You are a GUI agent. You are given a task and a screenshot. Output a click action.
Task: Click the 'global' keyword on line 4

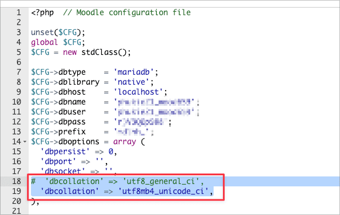[44, 43]
